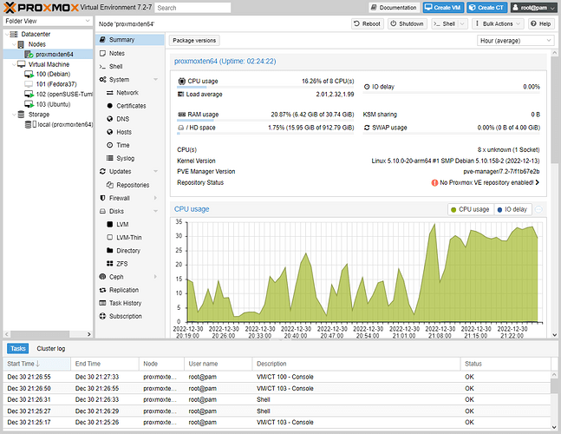Click the Create VM button
The height and width of the screenshot is (434, 561).
click(x=443, y=8)
